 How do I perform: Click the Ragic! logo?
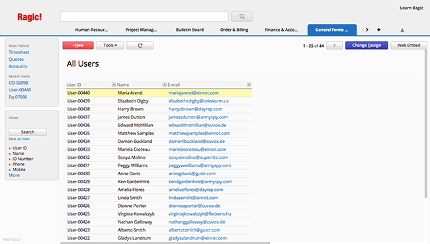(x=29, y=17)
